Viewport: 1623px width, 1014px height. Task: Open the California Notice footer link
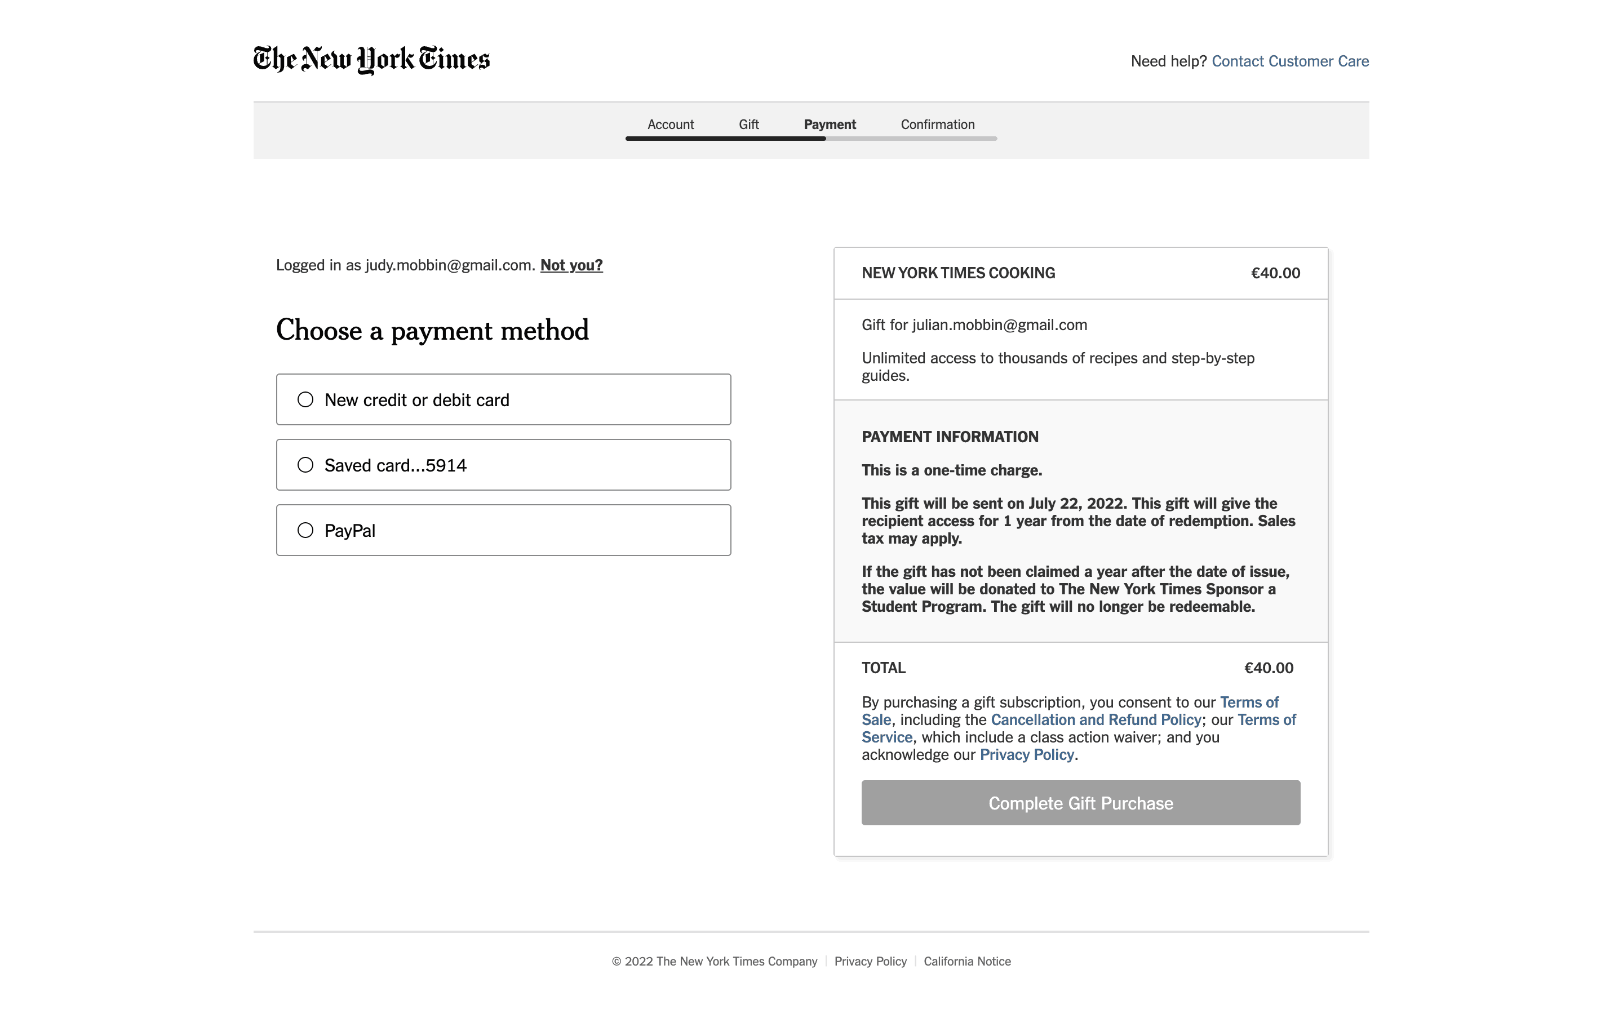pyautogui.click(x=966, y=961)
